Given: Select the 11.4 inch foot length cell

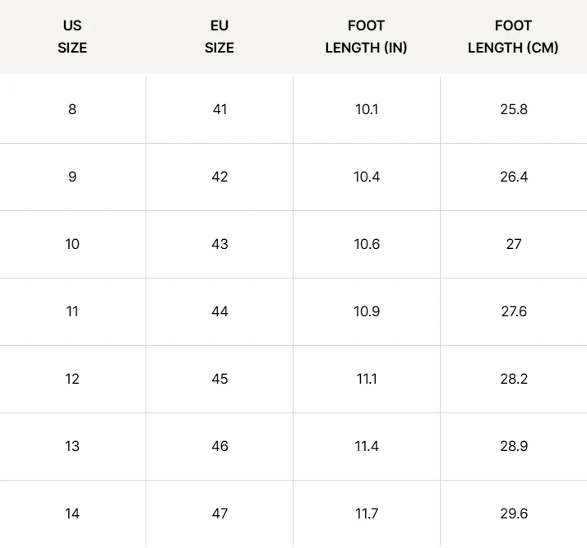Looking at the screenshot, I should pyautogui.click(x=367, y=446).
